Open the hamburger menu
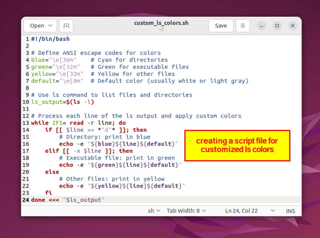320x238 pixels. pos(242,26)
